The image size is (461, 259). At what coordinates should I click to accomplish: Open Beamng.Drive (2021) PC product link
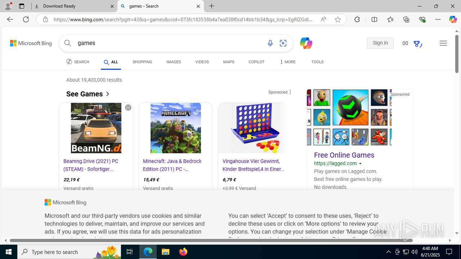[x=91, y=165]
